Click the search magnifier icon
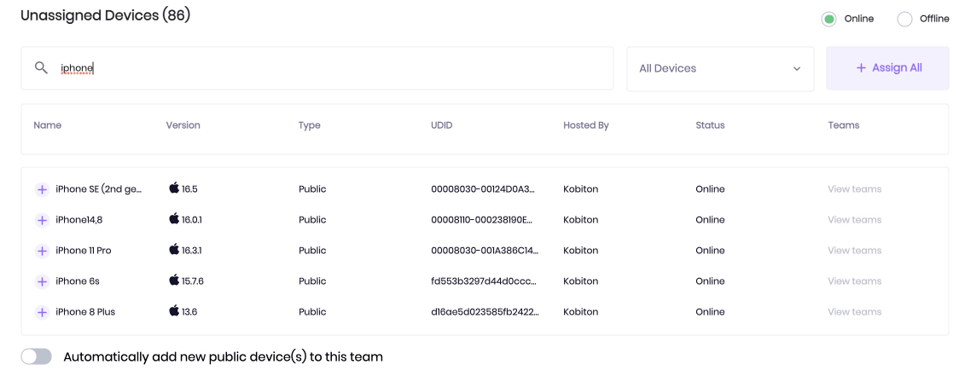 [x=41, y=67]
